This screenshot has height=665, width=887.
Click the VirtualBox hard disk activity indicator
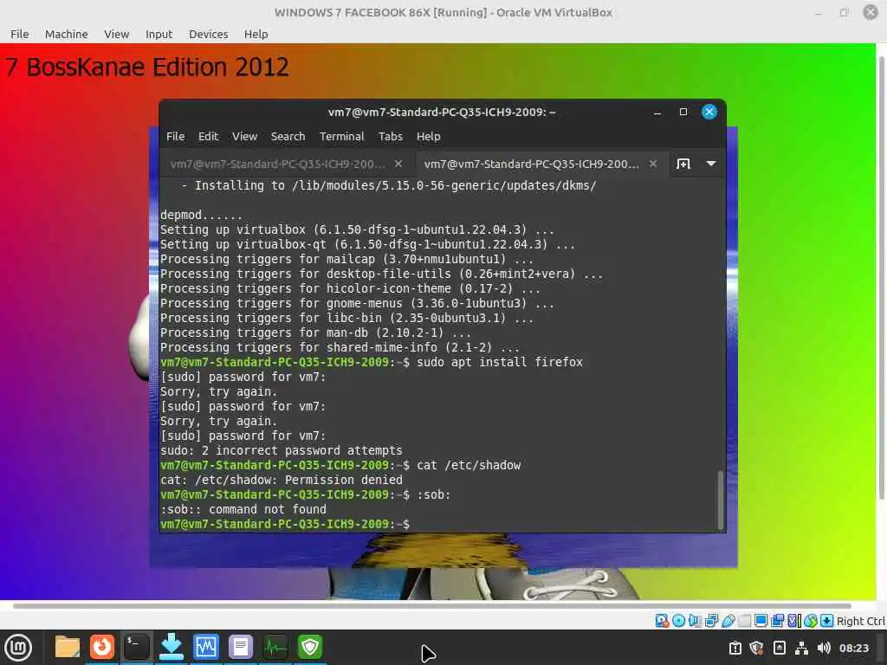[x=662, y=621]
